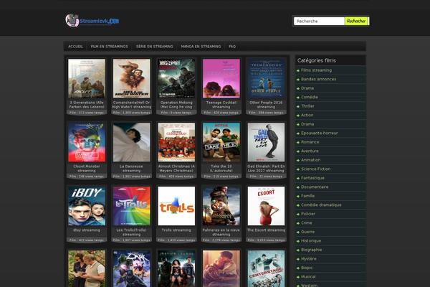430x287 pixels.
Task: Select the Guerre category
Action: point(307,232)
